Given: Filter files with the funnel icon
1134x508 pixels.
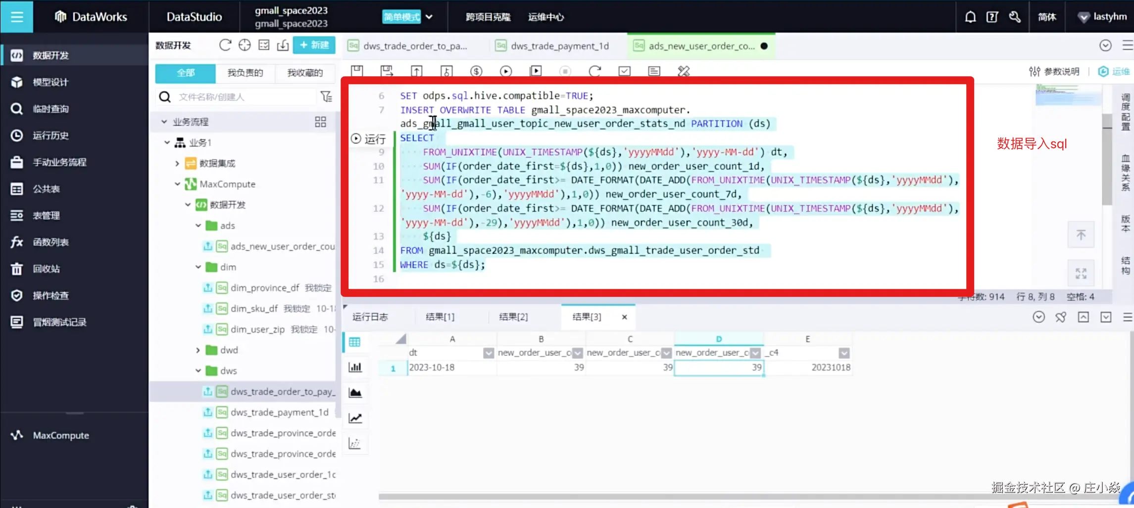Looking at the screenshot, I should [x=326, y=96].
